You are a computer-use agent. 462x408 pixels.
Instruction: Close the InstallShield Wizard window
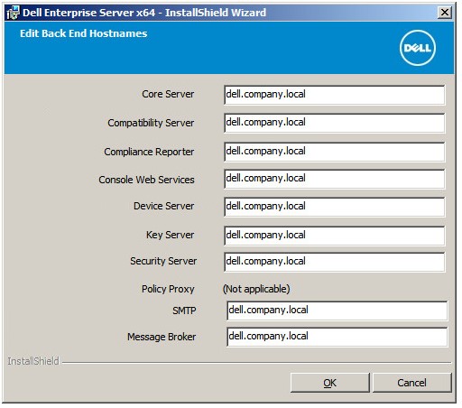click(x=445, y=13)
